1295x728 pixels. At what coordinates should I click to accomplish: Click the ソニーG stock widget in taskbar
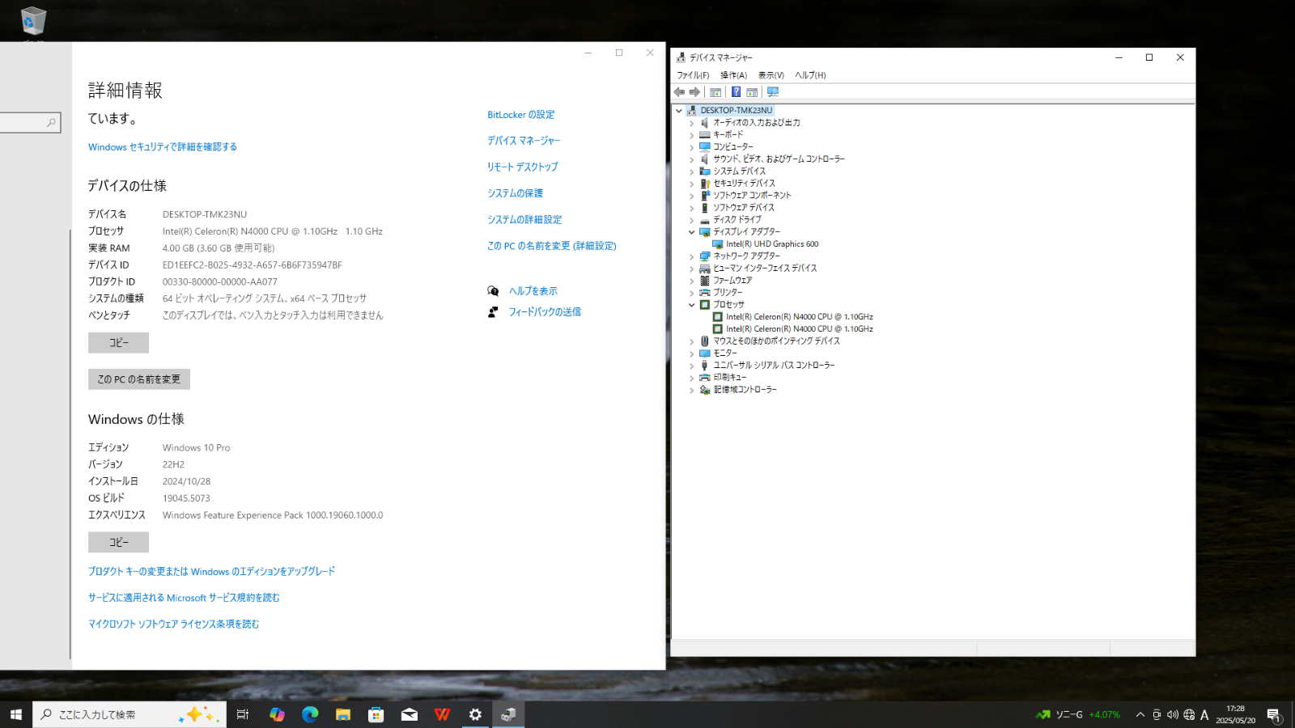pyautogui.click(x=1078, y=714)
